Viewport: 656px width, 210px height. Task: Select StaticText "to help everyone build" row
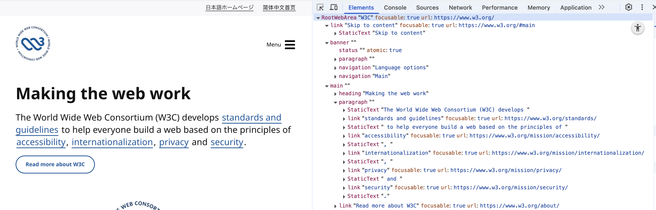tap(457, 127)
